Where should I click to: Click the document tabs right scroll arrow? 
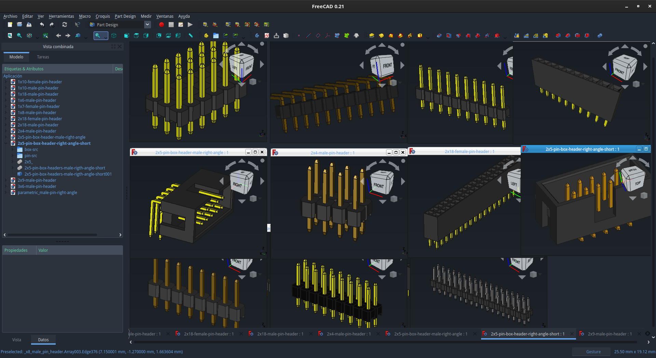click(x=648, y=342)
